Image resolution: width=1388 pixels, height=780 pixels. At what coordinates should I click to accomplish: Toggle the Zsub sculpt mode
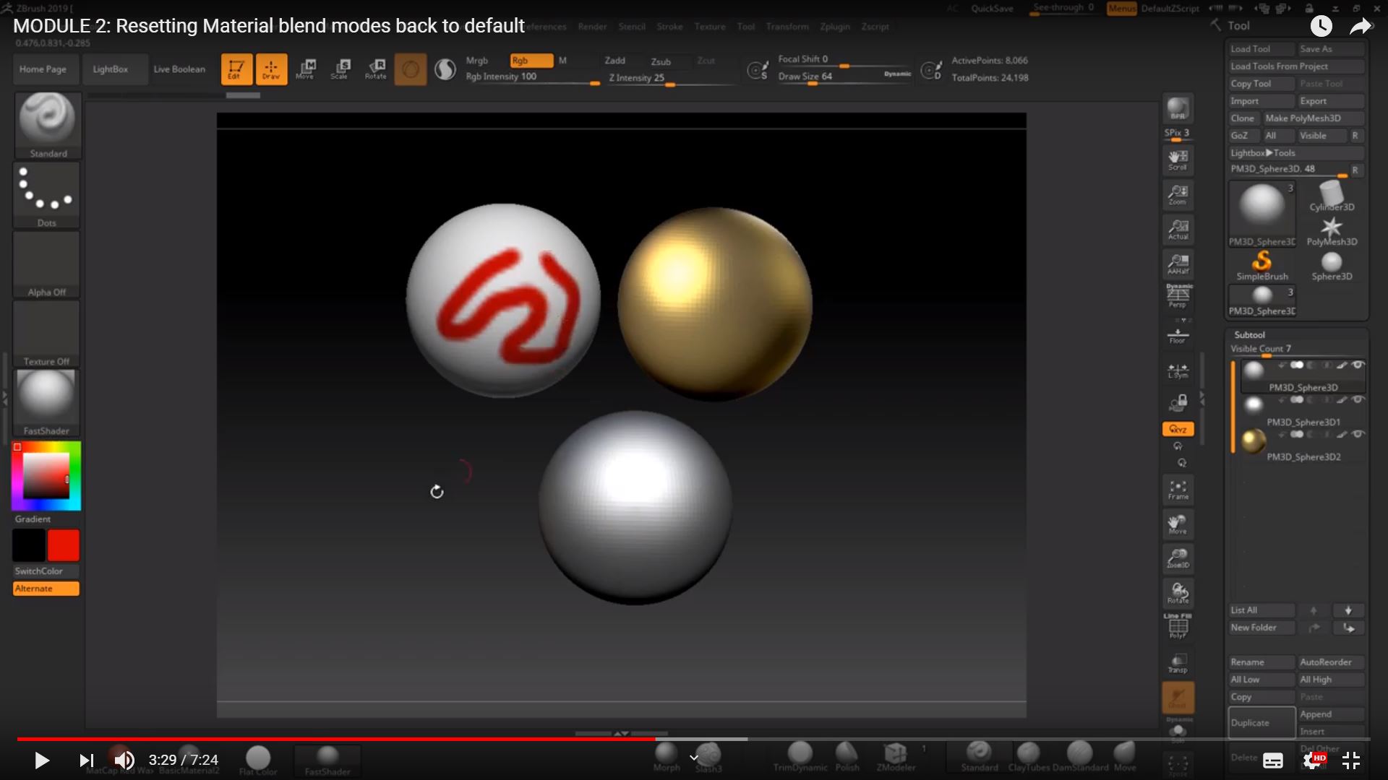[661, 61]
